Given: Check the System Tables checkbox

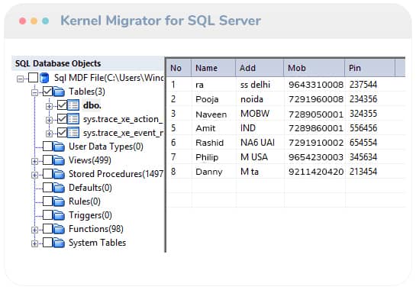Looking at the screenshot, I should tap(47, 243).
